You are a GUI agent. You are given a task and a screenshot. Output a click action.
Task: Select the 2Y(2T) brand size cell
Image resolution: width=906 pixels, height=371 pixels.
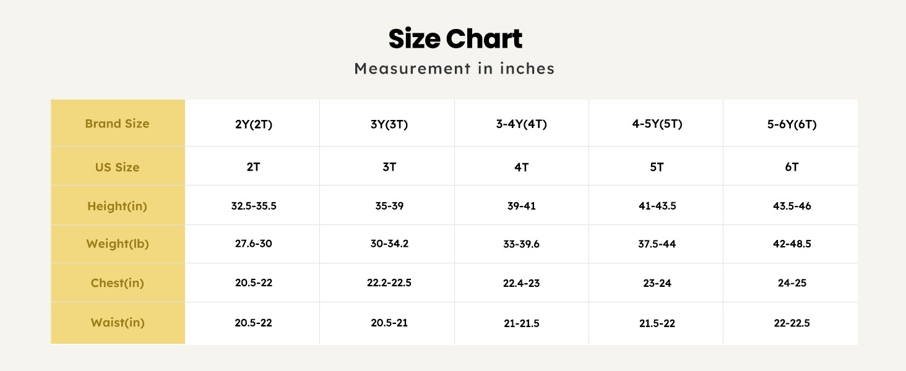click(x=254, y=124)
